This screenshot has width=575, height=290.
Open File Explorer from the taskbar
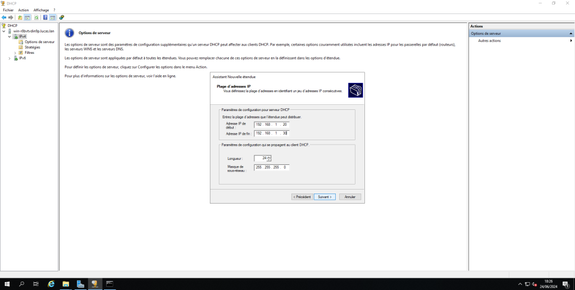66,284
